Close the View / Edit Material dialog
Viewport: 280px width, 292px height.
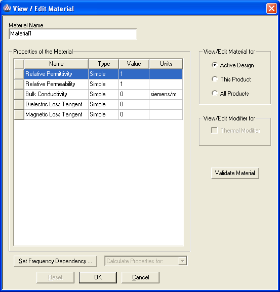click(271, 9)
